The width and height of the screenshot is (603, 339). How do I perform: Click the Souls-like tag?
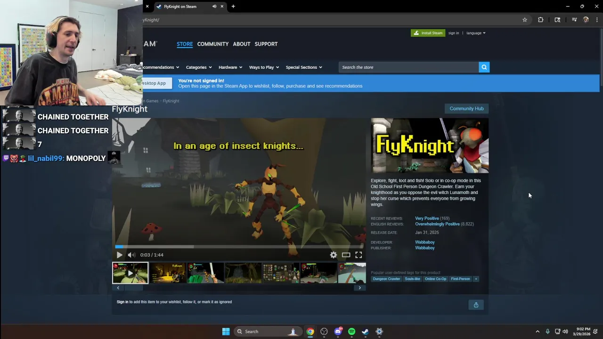tap(412, 279)
